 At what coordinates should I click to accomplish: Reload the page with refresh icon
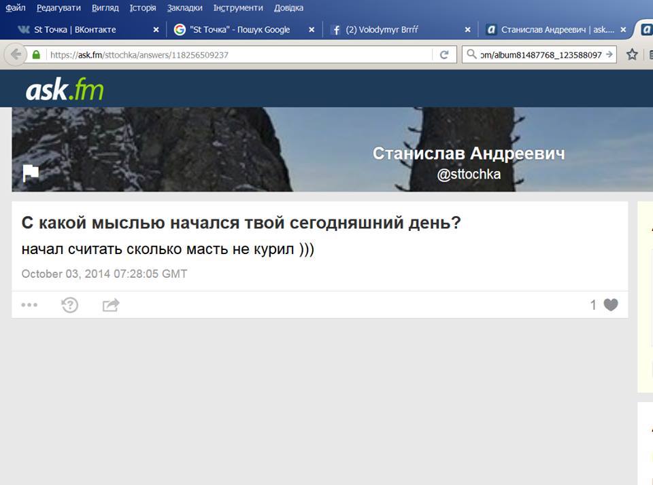click(x=444, y=54)
